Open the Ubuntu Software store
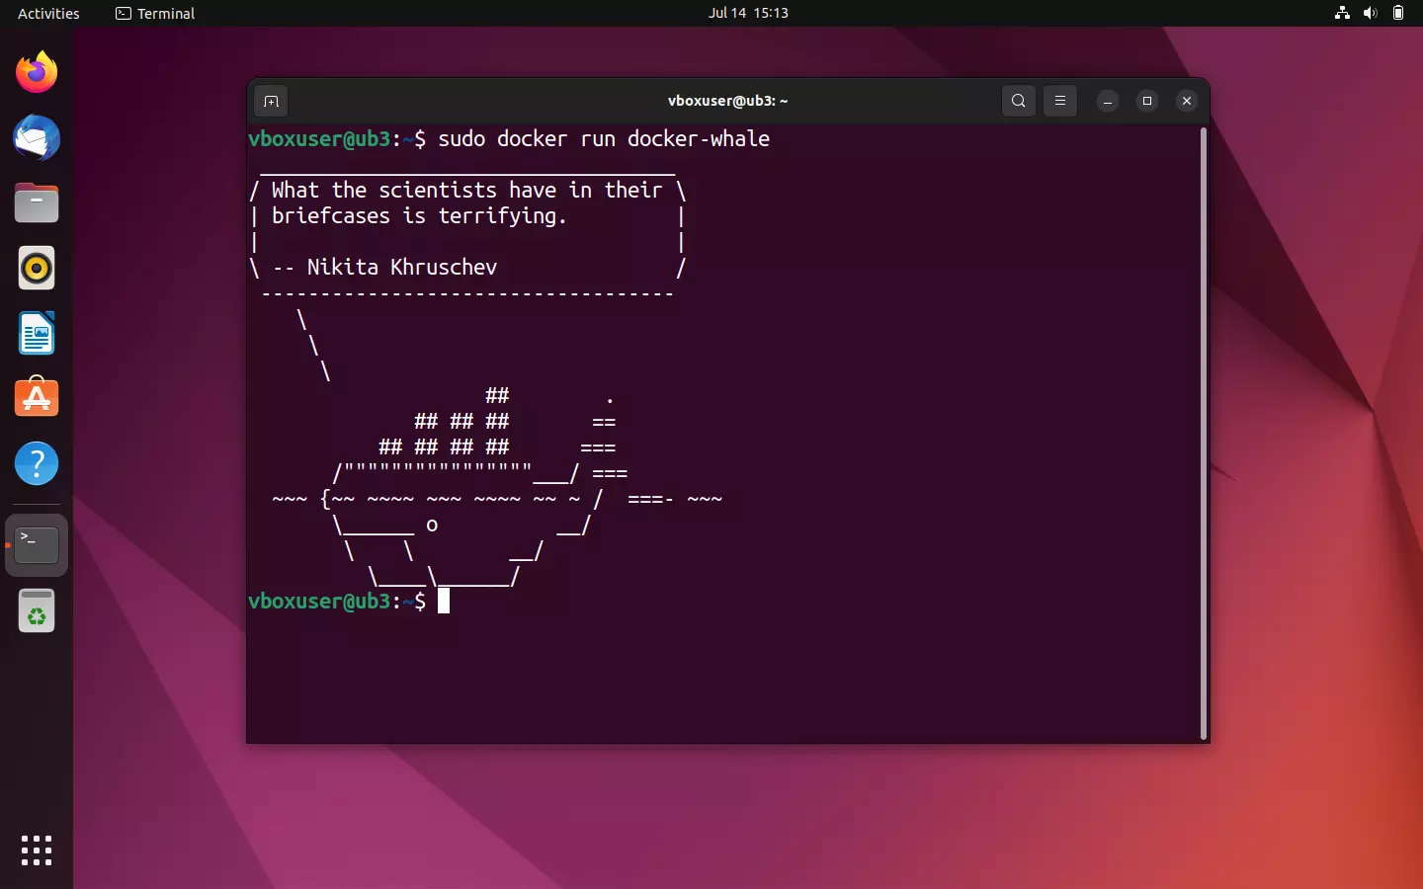 pos(36,398)
